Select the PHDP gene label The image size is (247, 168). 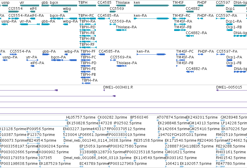pyautogui.click(x=202, y=3)
